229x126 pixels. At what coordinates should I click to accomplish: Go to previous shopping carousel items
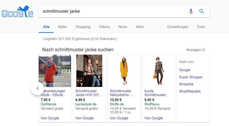pos(37,88)
